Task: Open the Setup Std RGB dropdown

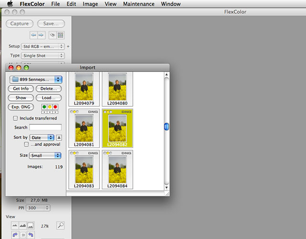Action: click(x=43, y=46)
